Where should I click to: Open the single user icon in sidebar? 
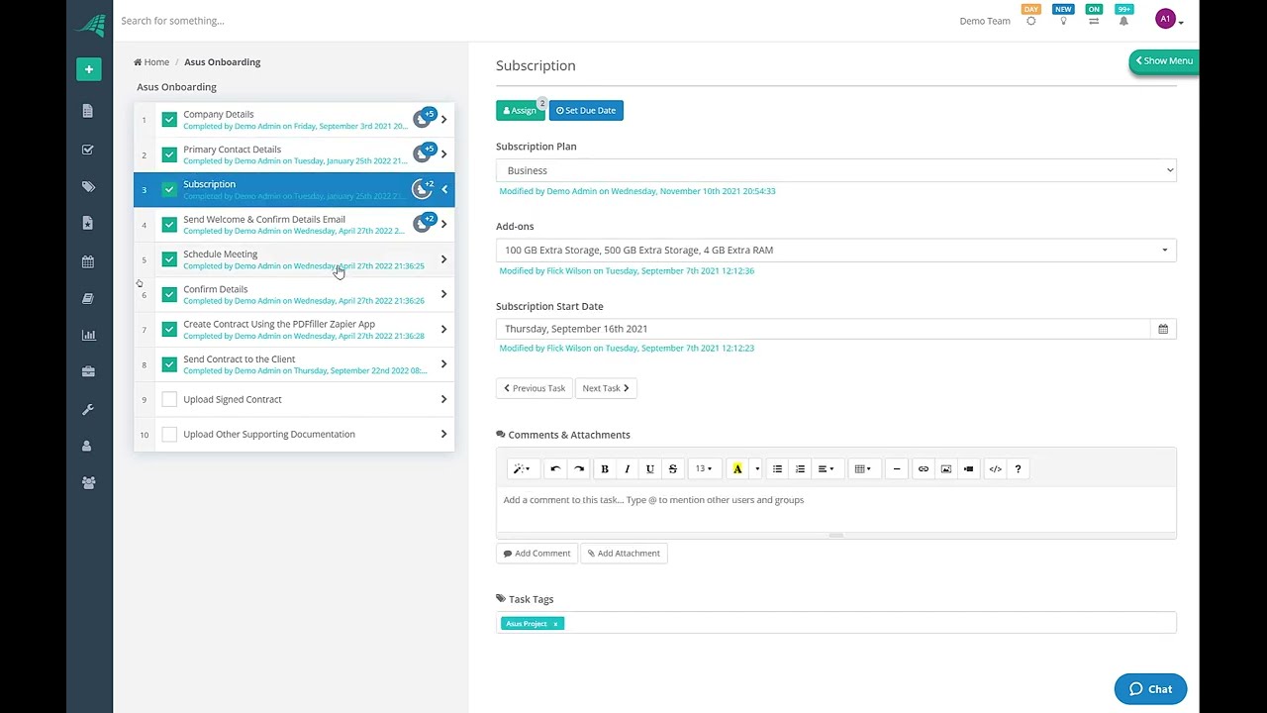[88, 446]
